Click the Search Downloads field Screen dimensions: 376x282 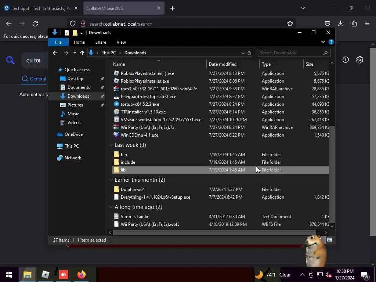click(293, 53)
